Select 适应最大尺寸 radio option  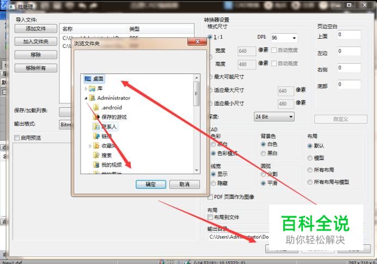[x=211, y=90]
